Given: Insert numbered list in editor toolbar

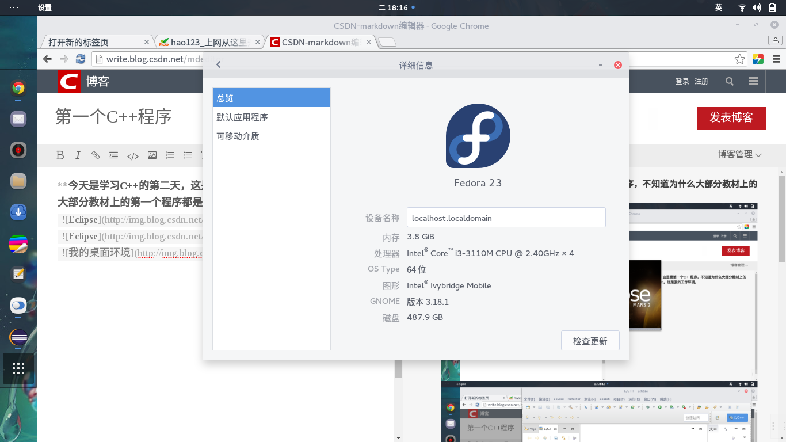Looking at the screenshot, I should coord(170,155).
